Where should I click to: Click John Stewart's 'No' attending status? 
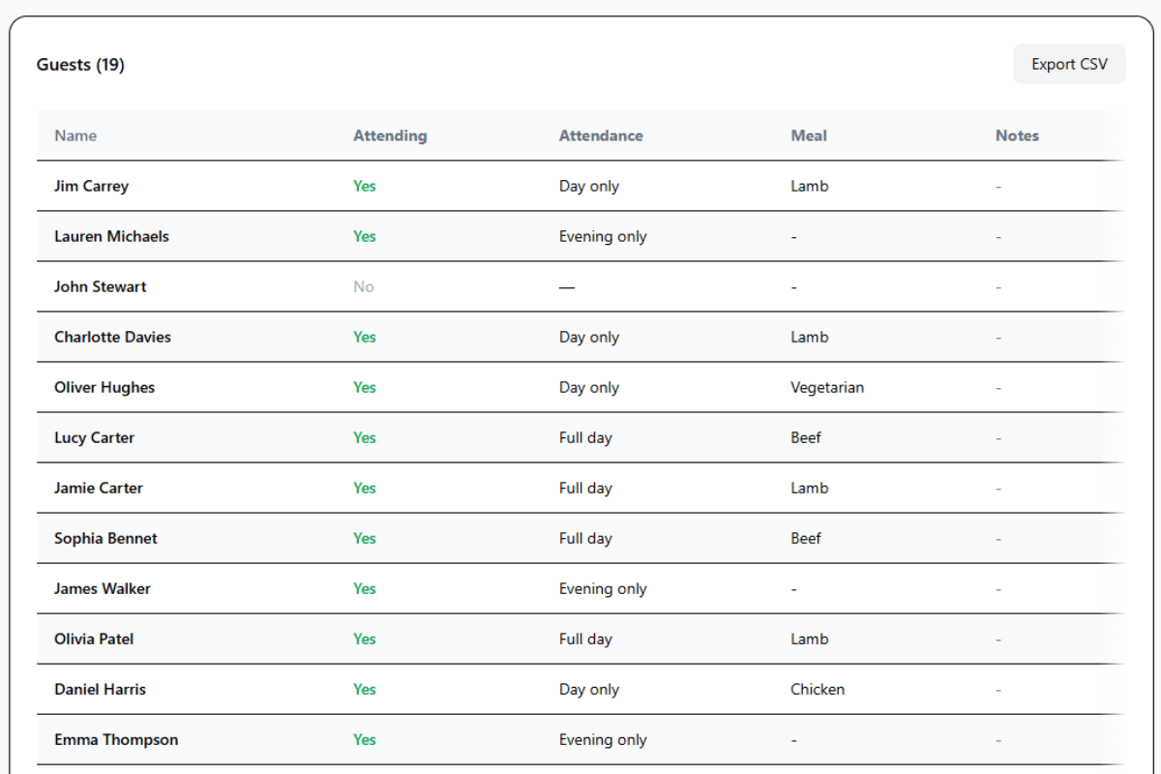[x=364, y=286]
